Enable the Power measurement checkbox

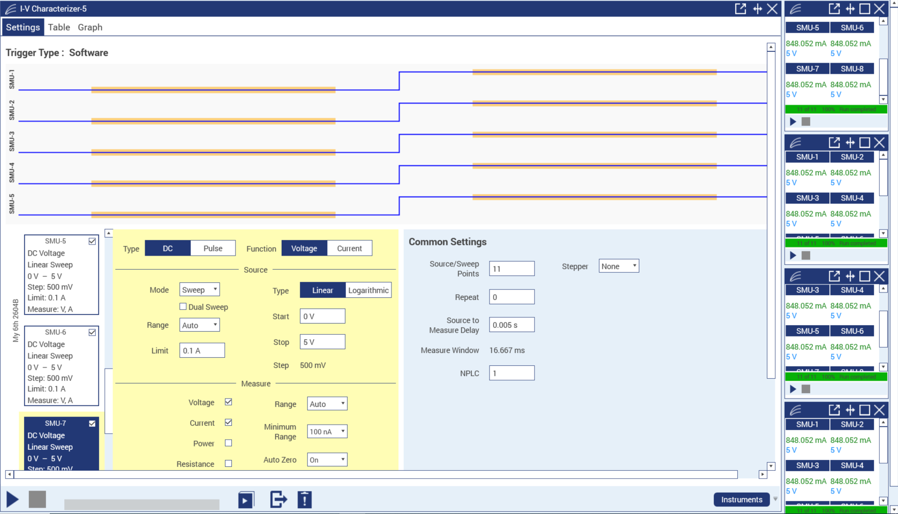pyautogui.click(x=229, y=443)
